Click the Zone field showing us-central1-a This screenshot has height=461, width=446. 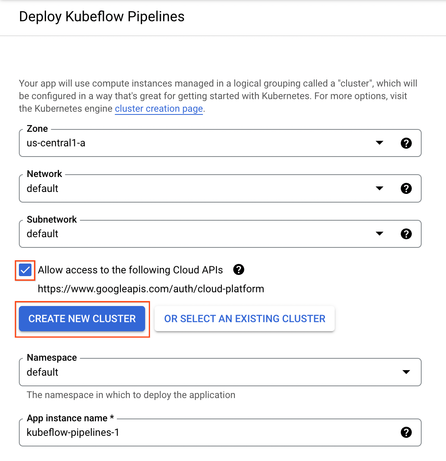click(157, 143)
